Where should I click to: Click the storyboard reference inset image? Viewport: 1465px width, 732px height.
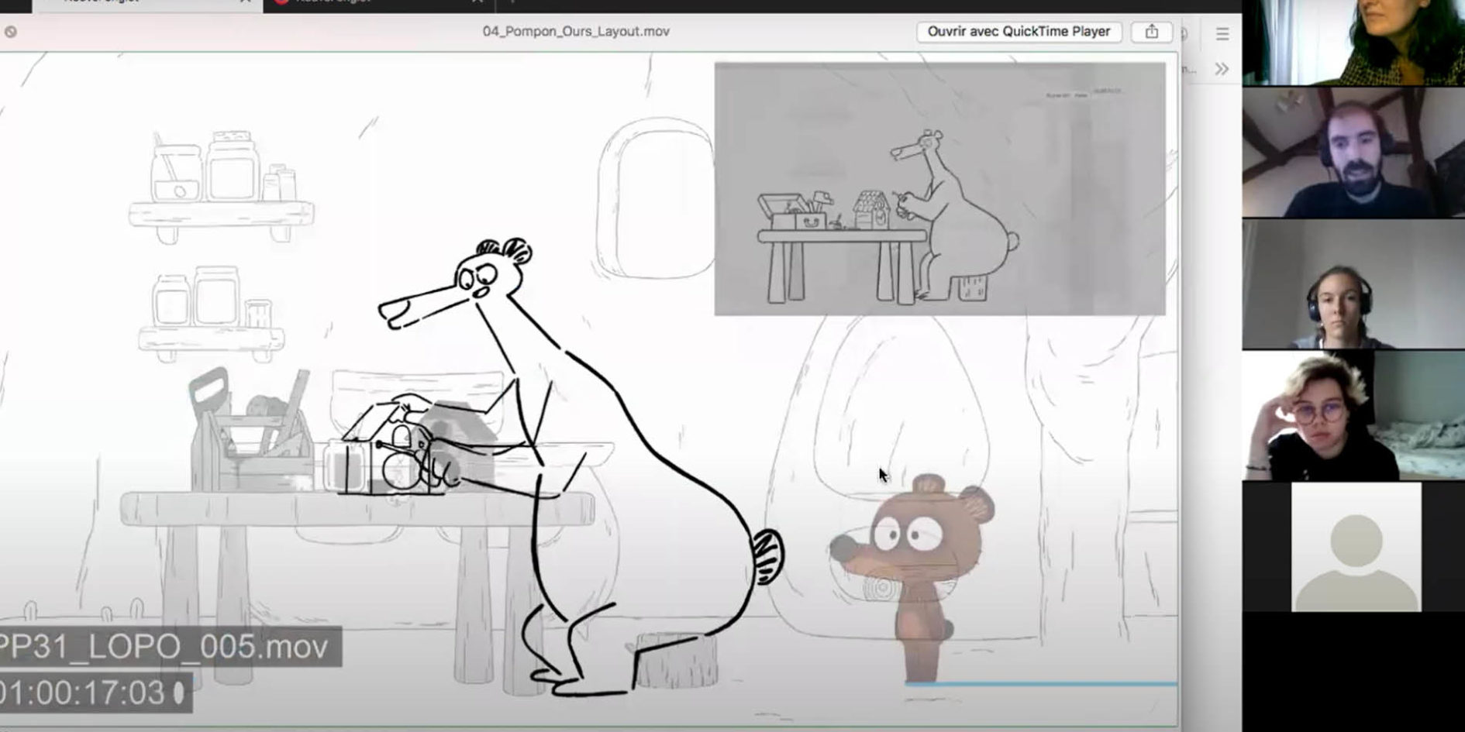(x=939, y=189)
